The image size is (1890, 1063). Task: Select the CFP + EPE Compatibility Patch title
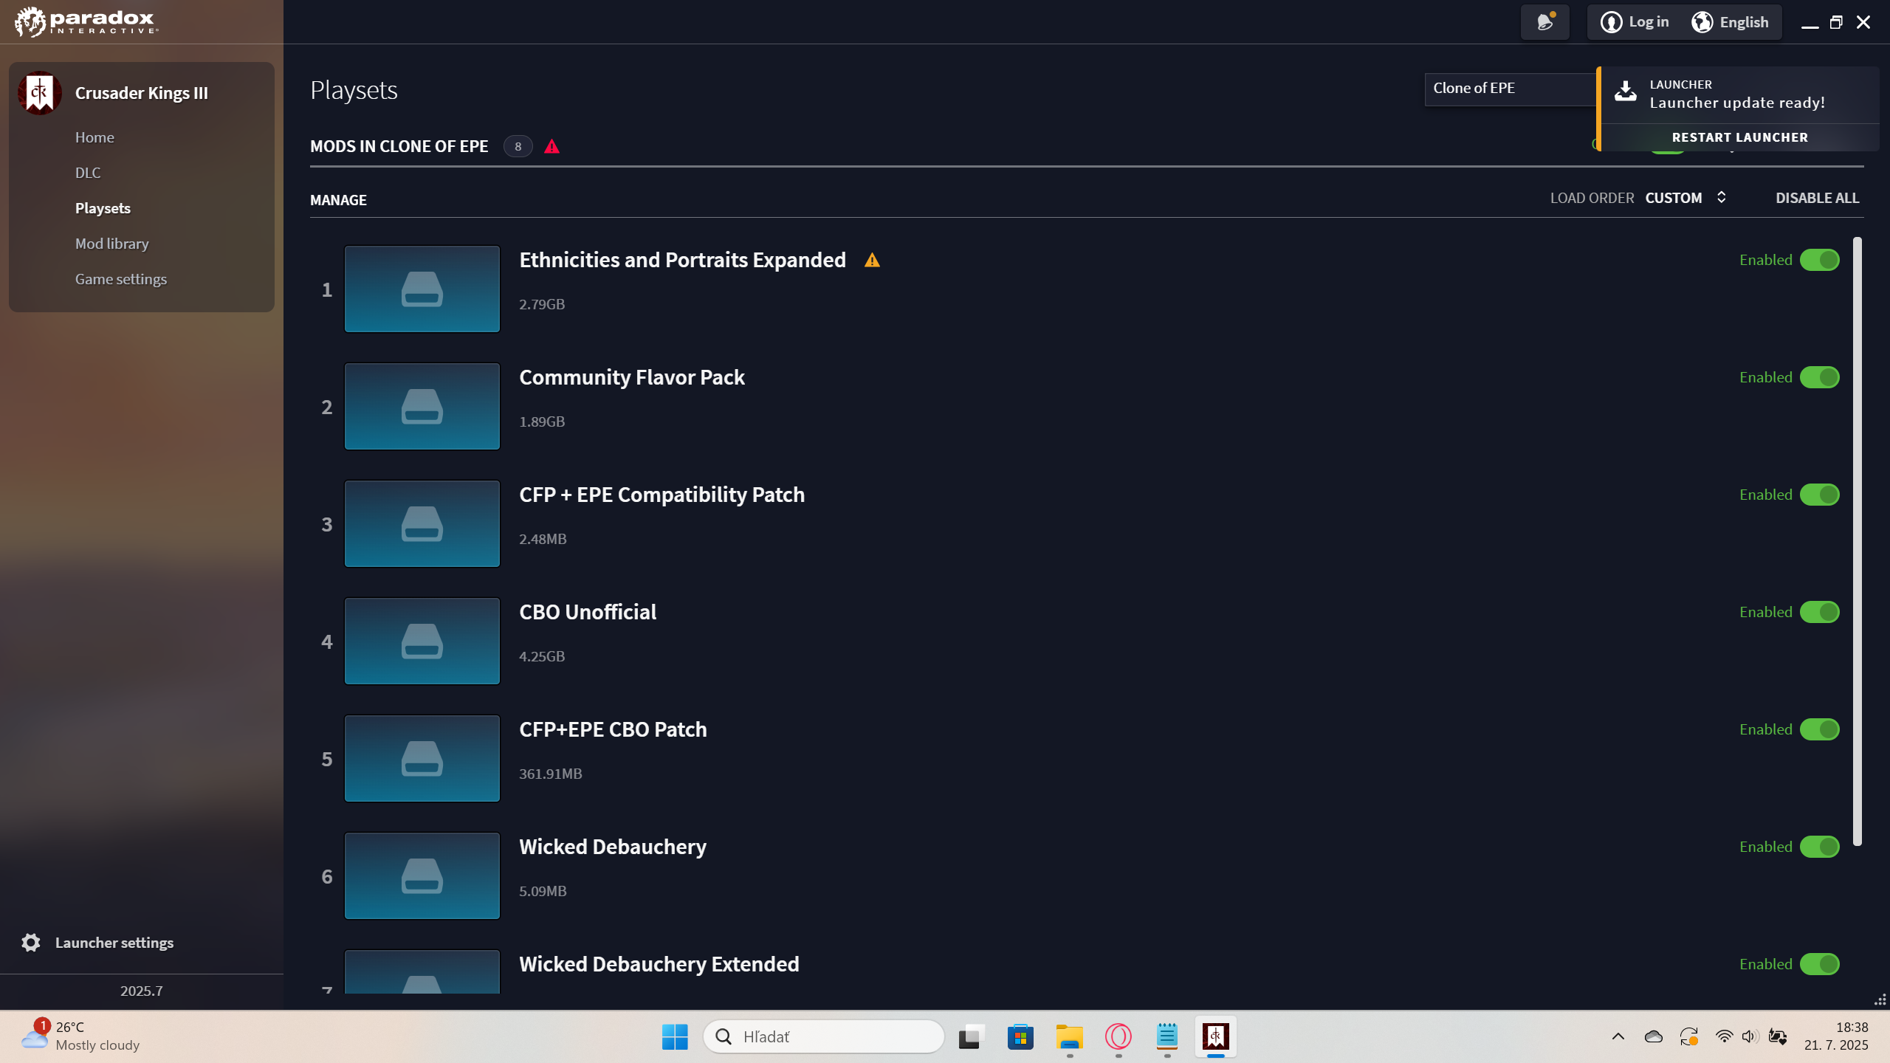661,495
